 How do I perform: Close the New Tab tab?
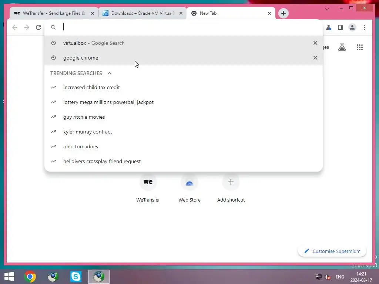pyautogui.click(x=269, y=13)
